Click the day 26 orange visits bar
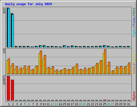This screenshot has height=107, width=137. coord(109,68)
